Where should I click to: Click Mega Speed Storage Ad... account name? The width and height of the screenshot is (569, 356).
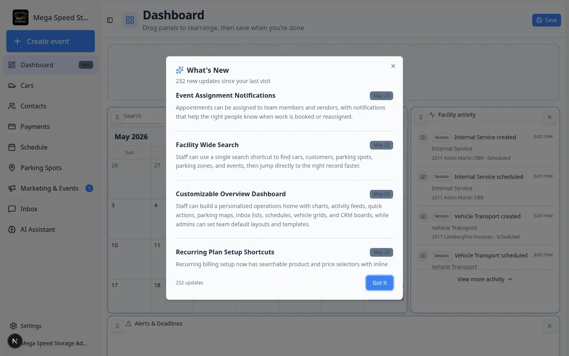[x=55, y=343]
